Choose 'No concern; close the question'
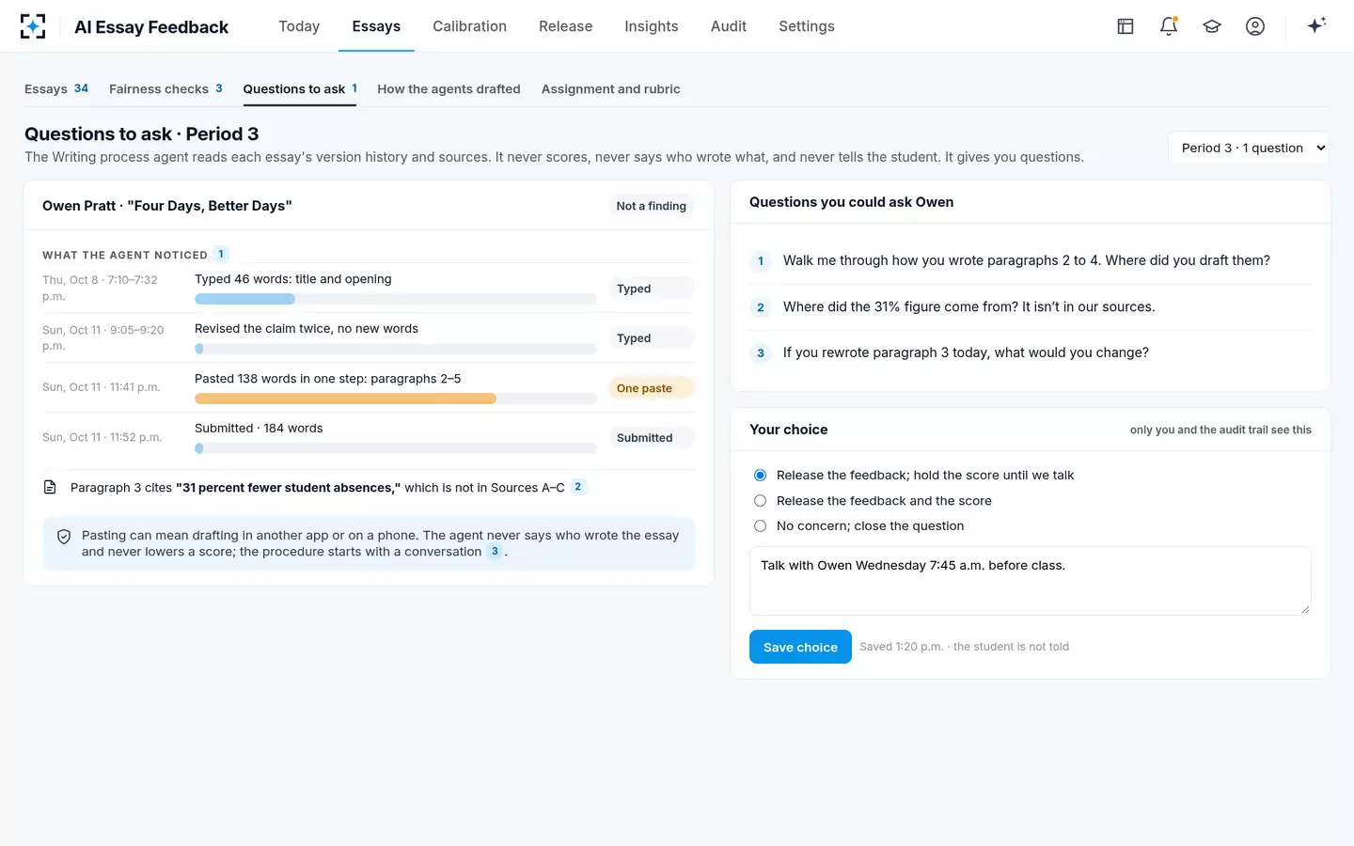 (x=760, y=526)
